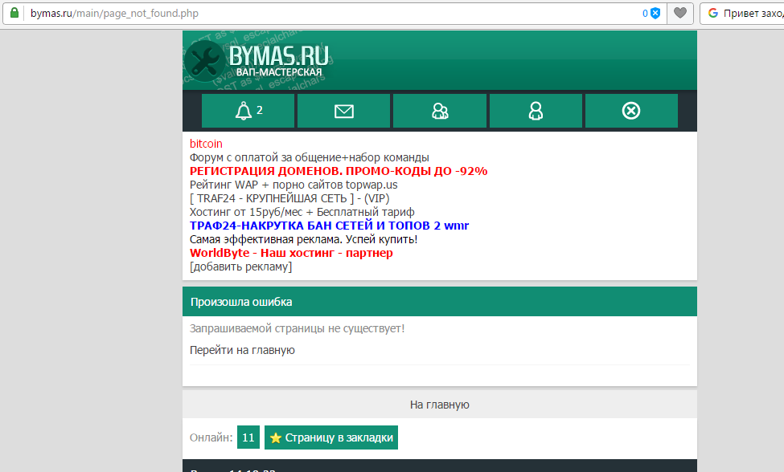Click the WorldByte hosting partner link
The image size is (784, 472).
pyautogui.click(x=291, y=253)
